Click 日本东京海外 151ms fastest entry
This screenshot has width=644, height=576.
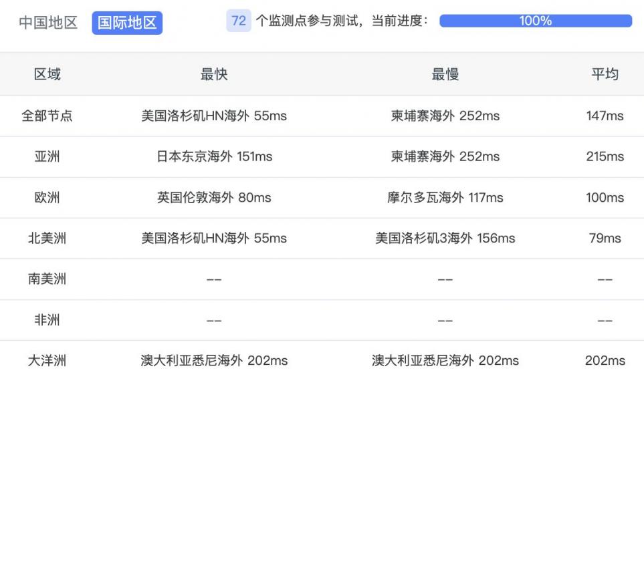point(214,157)
